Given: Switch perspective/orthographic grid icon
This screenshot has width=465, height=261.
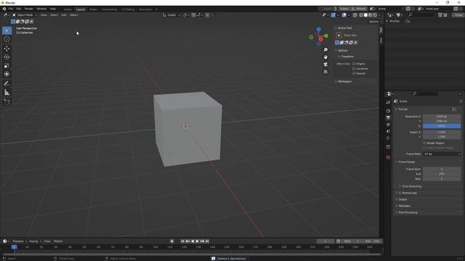Looking at the screenshot, I should coord(325,72).
